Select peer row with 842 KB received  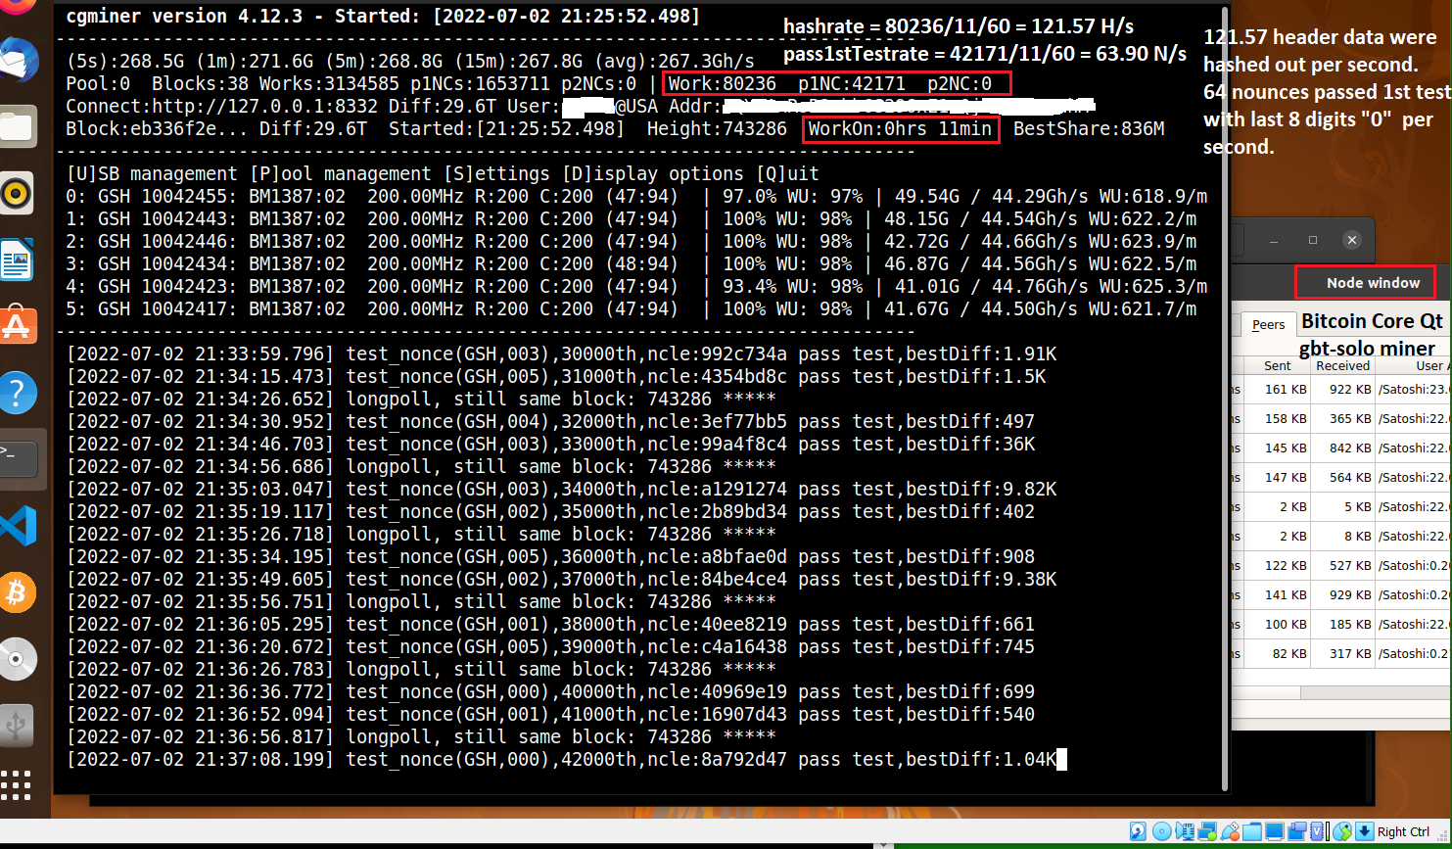pyautogui.click(x=1341, y=448)
